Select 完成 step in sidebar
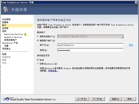Image resolution: width=139 pixels, height=104 pixels. tap(4, 63)
